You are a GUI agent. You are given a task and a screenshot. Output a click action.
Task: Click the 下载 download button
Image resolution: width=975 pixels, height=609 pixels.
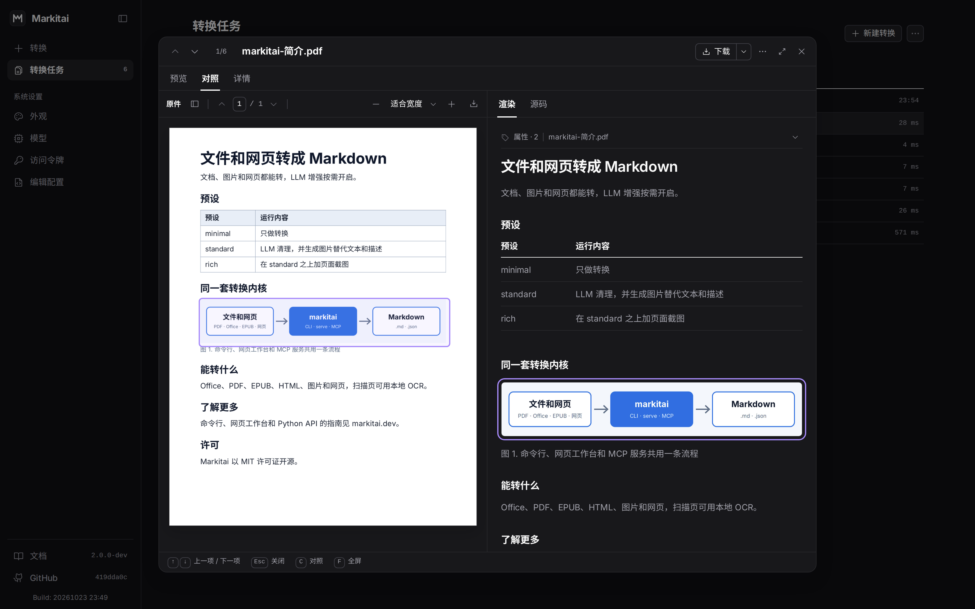(716, 51)
